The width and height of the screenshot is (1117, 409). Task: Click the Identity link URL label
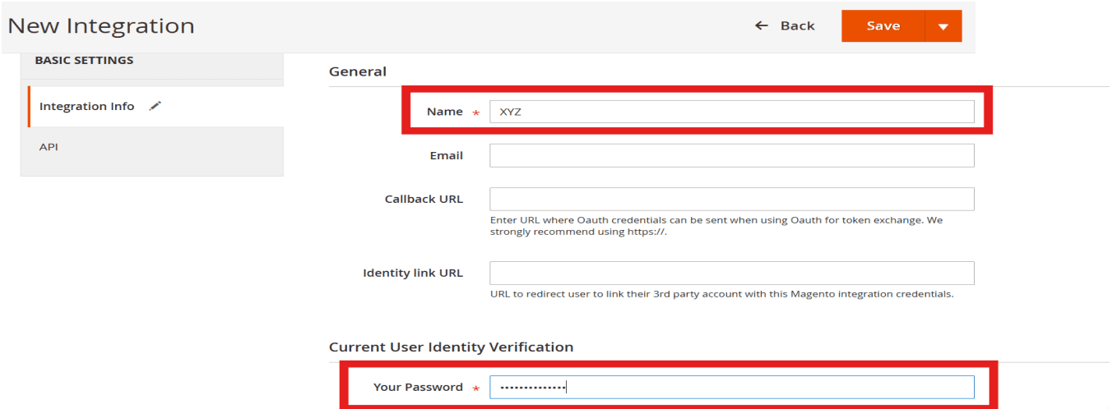413,273
